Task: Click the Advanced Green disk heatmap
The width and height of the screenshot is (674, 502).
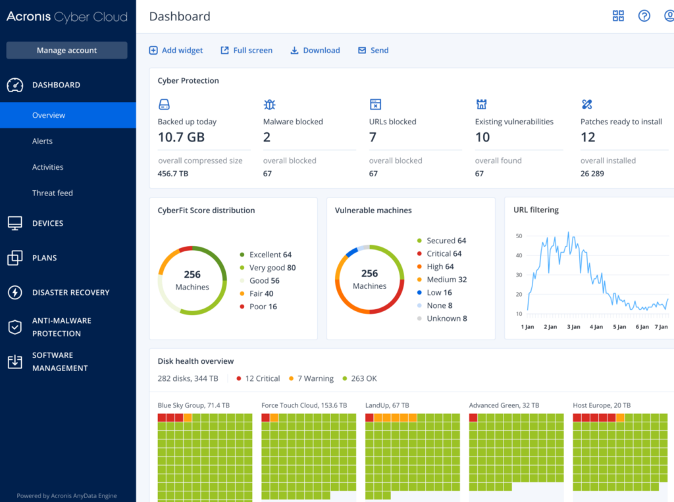Action: [516, 452]
